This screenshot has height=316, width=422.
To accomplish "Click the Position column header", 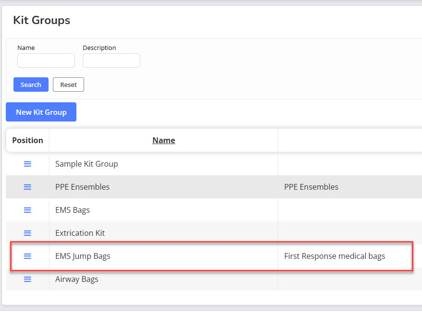I will 28,140.
